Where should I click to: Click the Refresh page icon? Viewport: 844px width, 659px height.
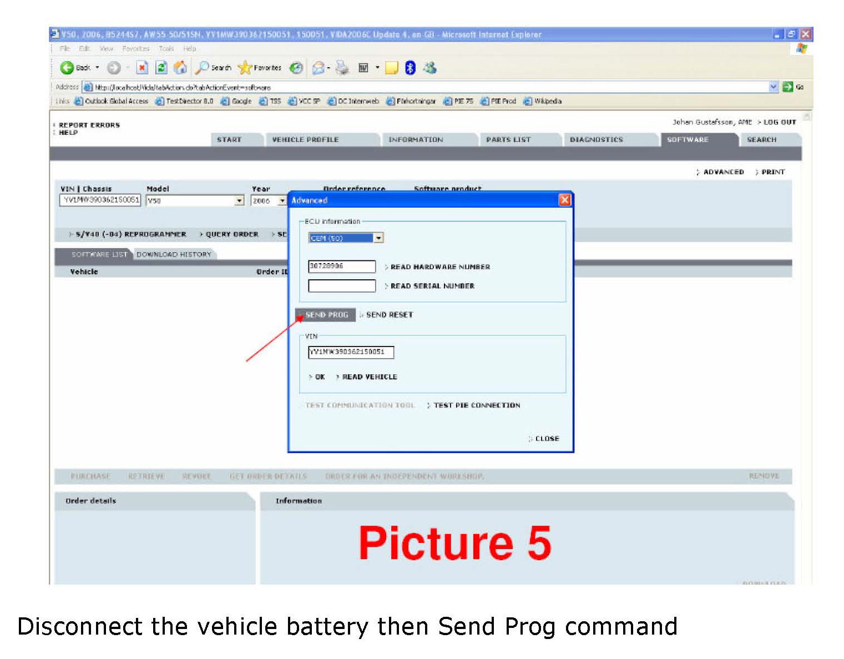(161, 68)
